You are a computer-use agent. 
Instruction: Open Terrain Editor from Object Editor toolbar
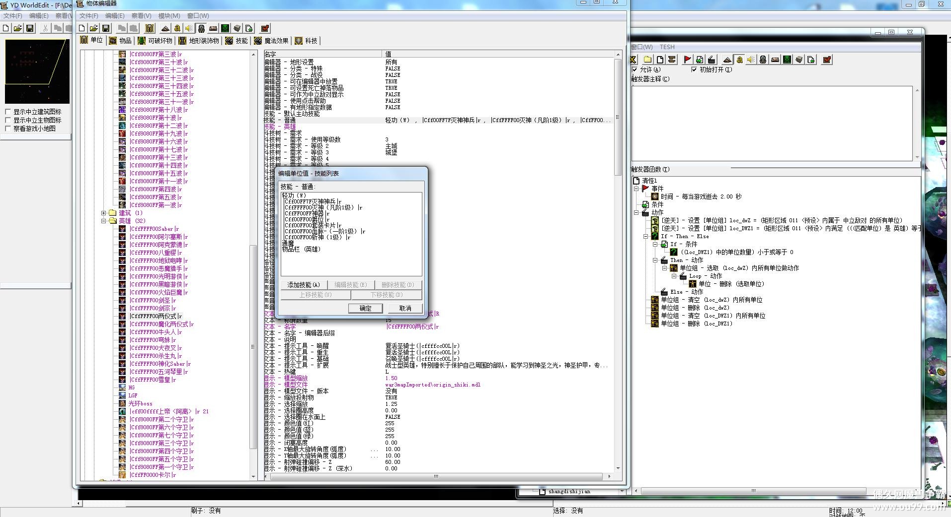click(x=165, y=28)
